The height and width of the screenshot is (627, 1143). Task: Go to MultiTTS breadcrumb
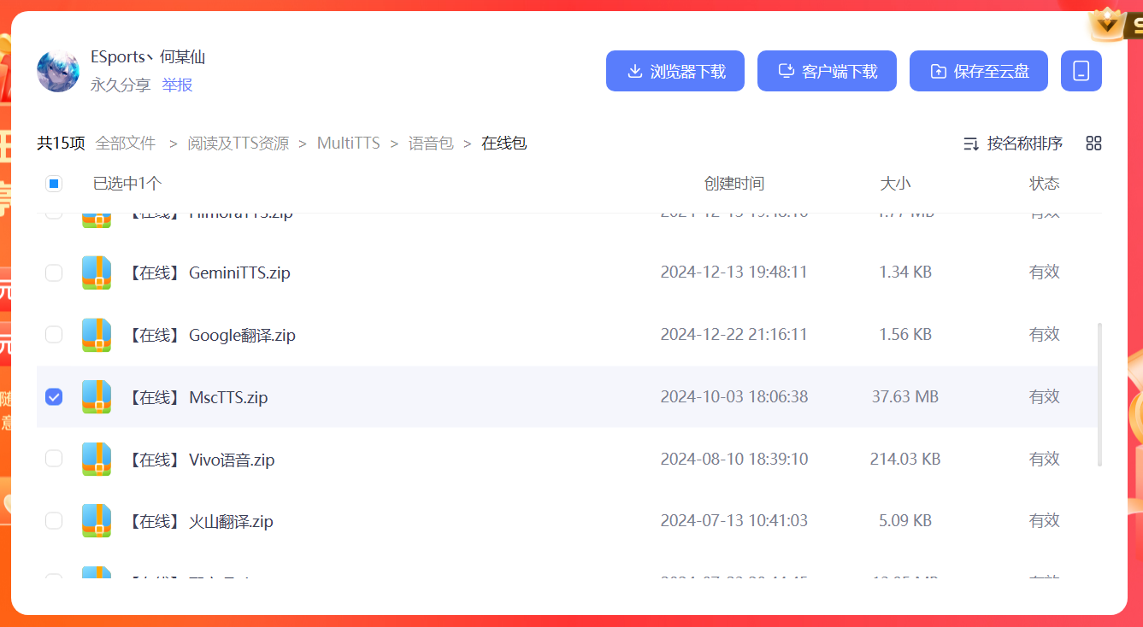(x=349, y=144)
